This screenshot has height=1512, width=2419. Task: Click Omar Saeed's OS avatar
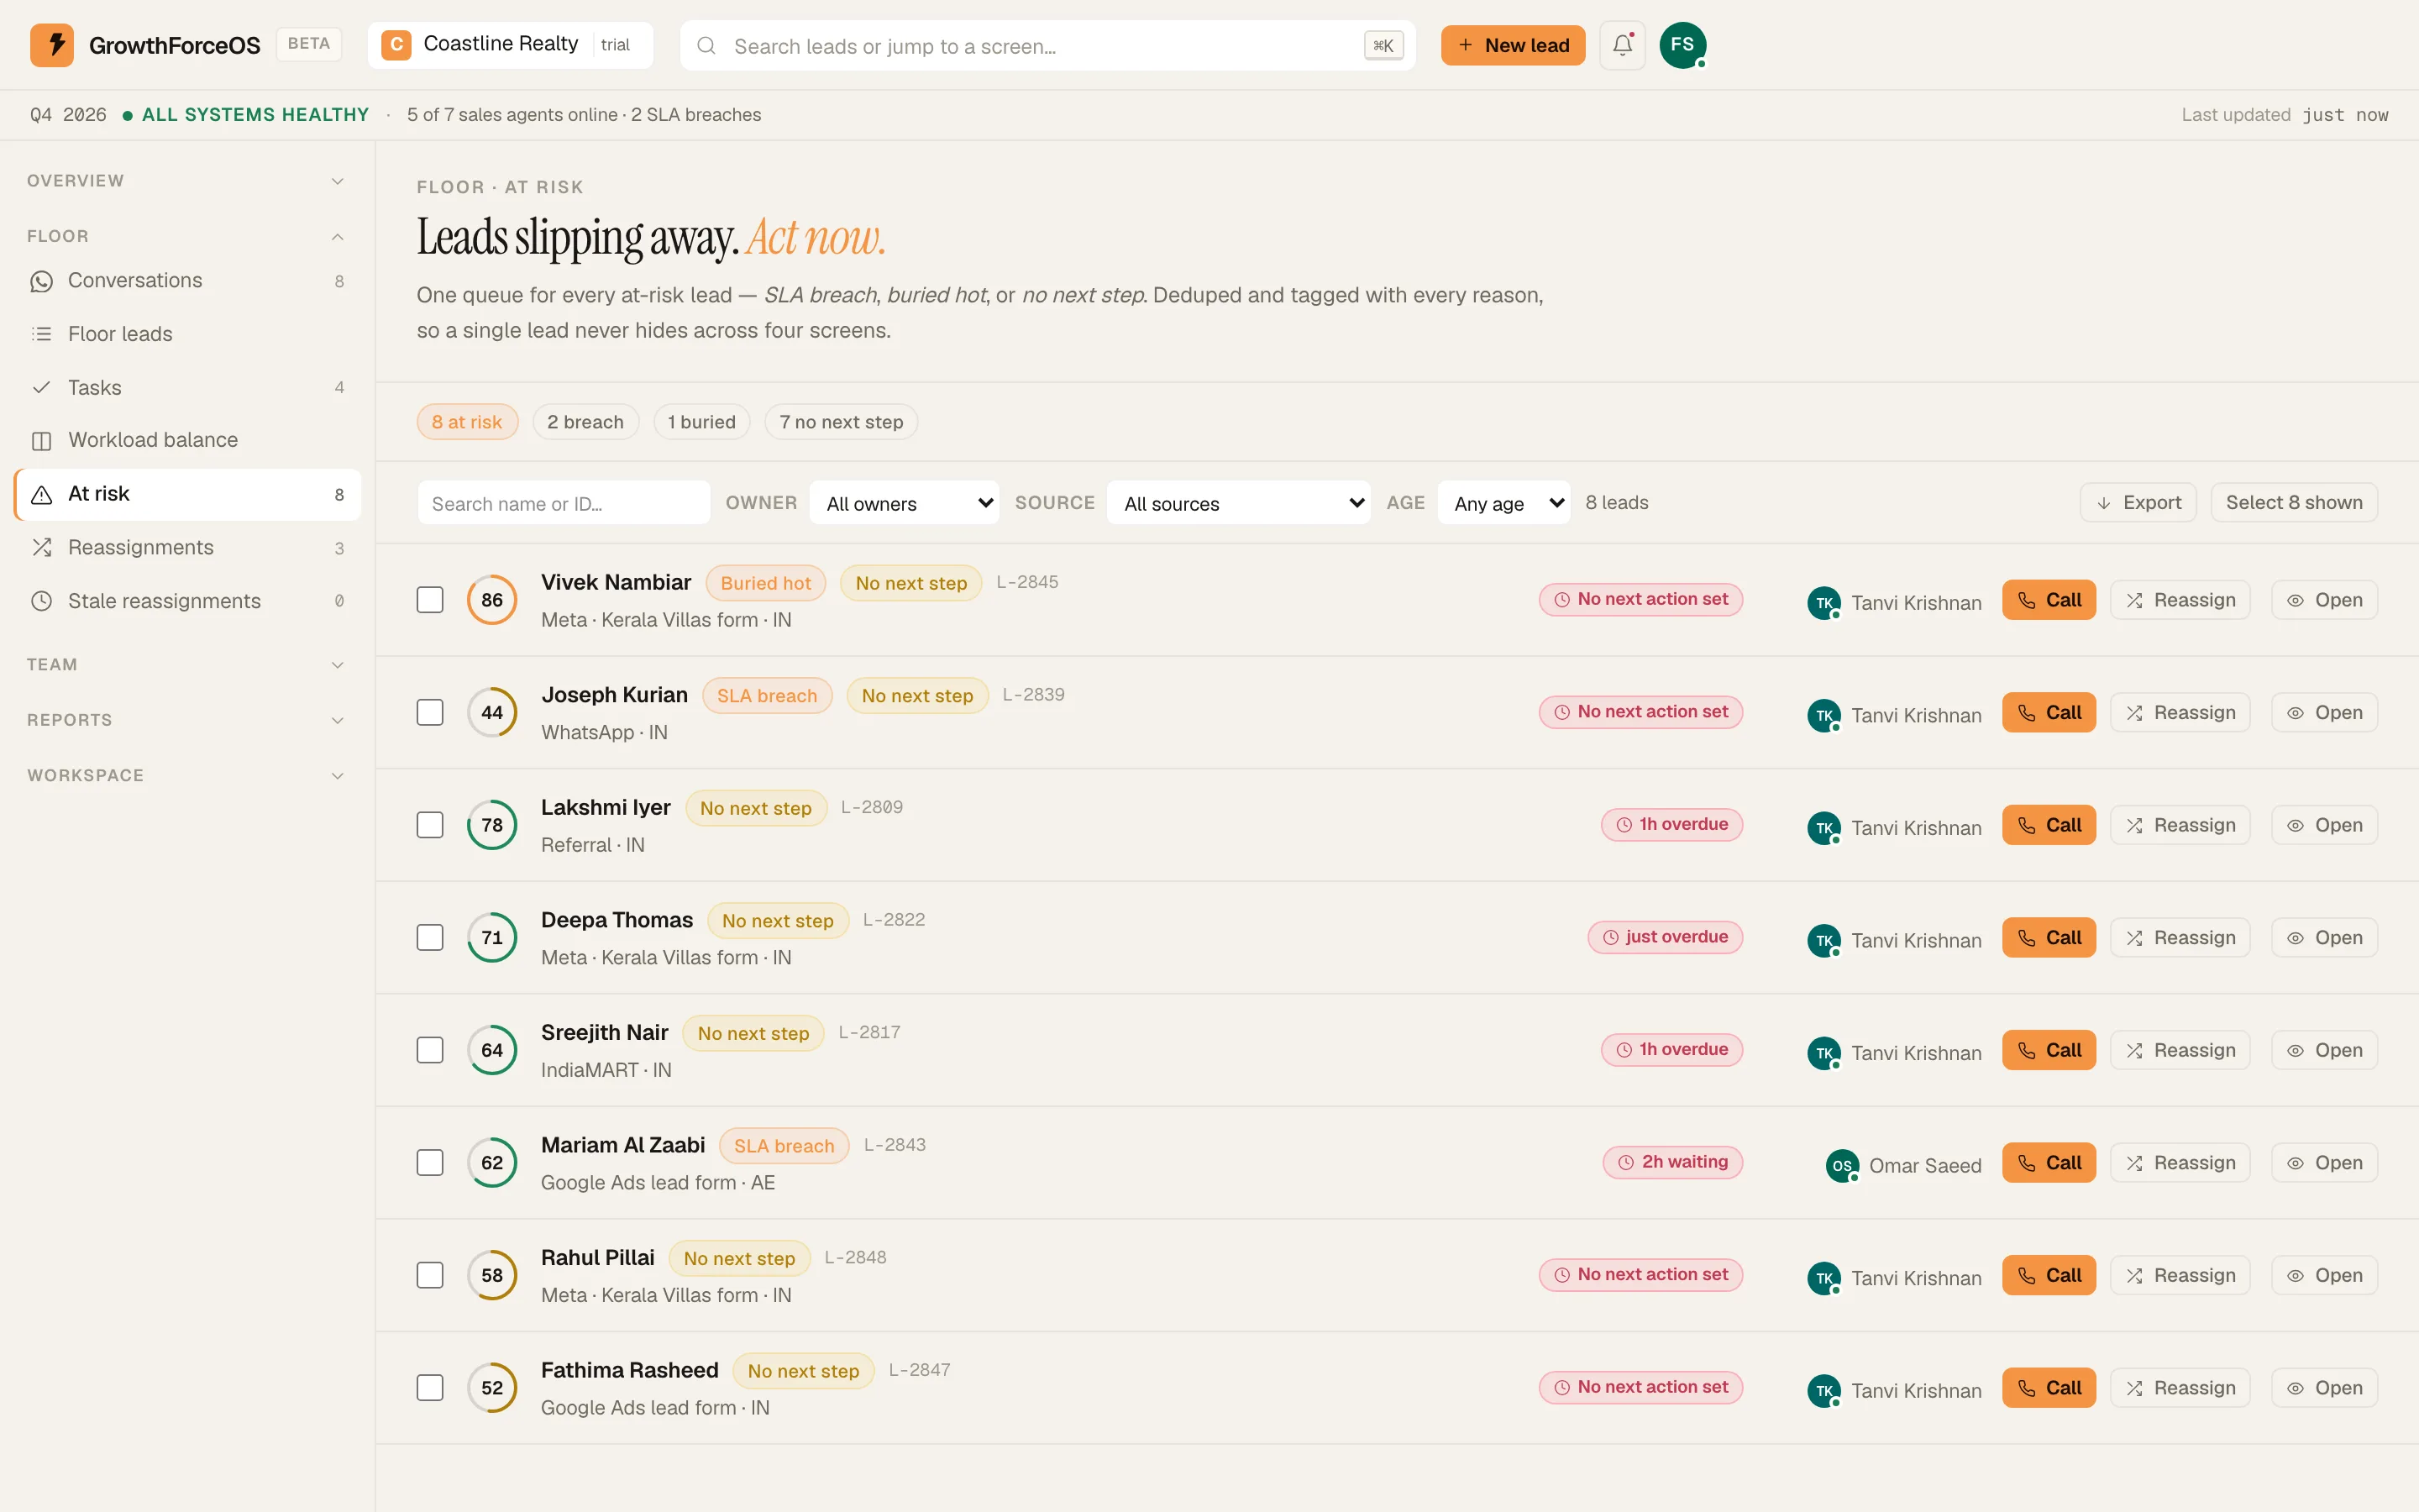point(1842,1165)
